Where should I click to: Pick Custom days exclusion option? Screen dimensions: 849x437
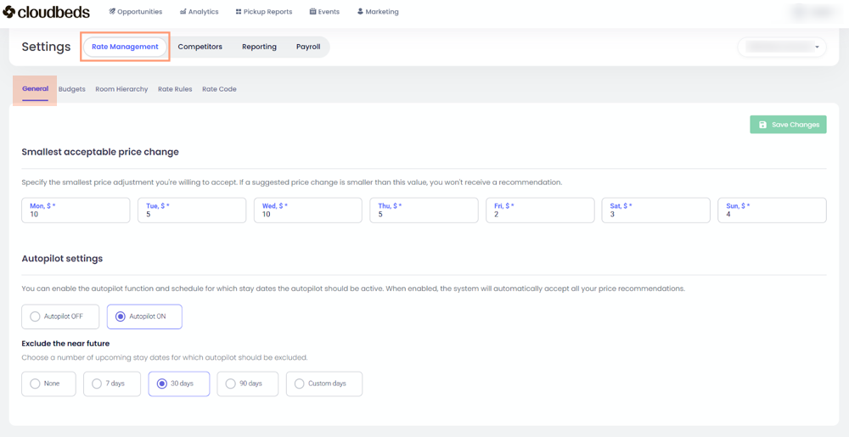coord(300,384)
